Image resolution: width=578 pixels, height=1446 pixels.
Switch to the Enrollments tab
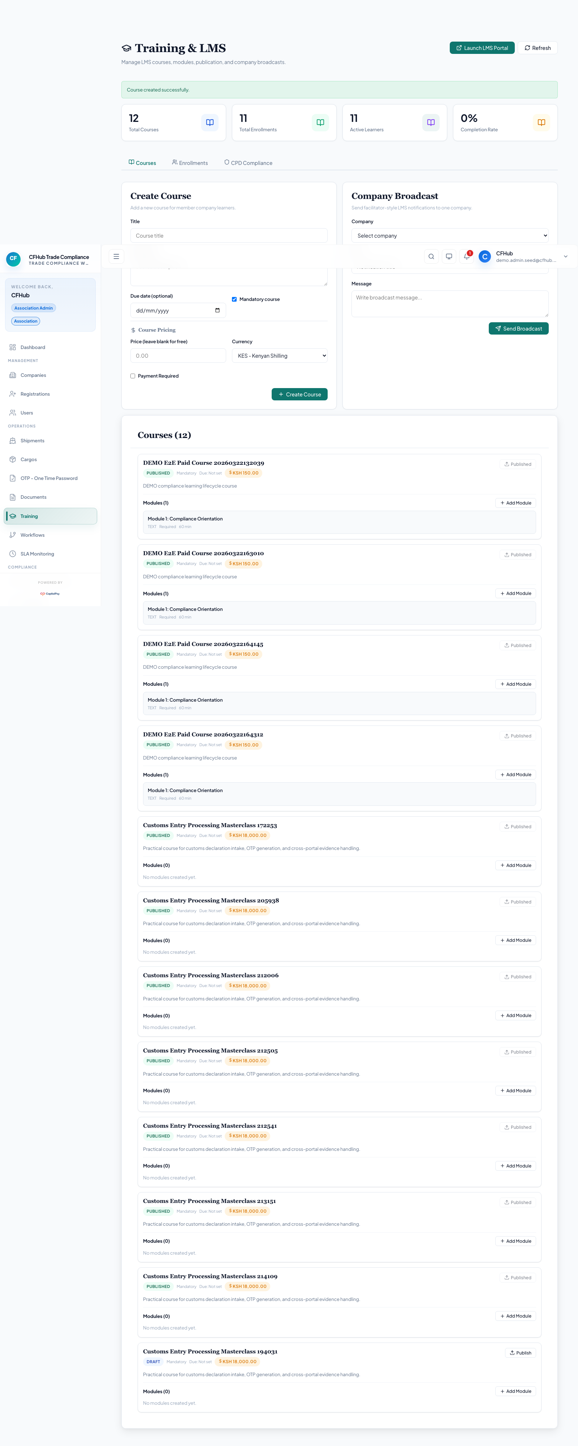[190, 163]
